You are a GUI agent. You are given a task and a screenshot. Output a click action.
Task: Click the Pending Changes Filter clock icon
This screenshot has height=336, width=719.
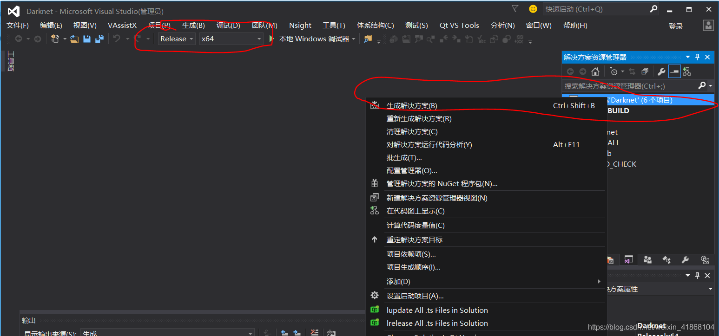613,71
